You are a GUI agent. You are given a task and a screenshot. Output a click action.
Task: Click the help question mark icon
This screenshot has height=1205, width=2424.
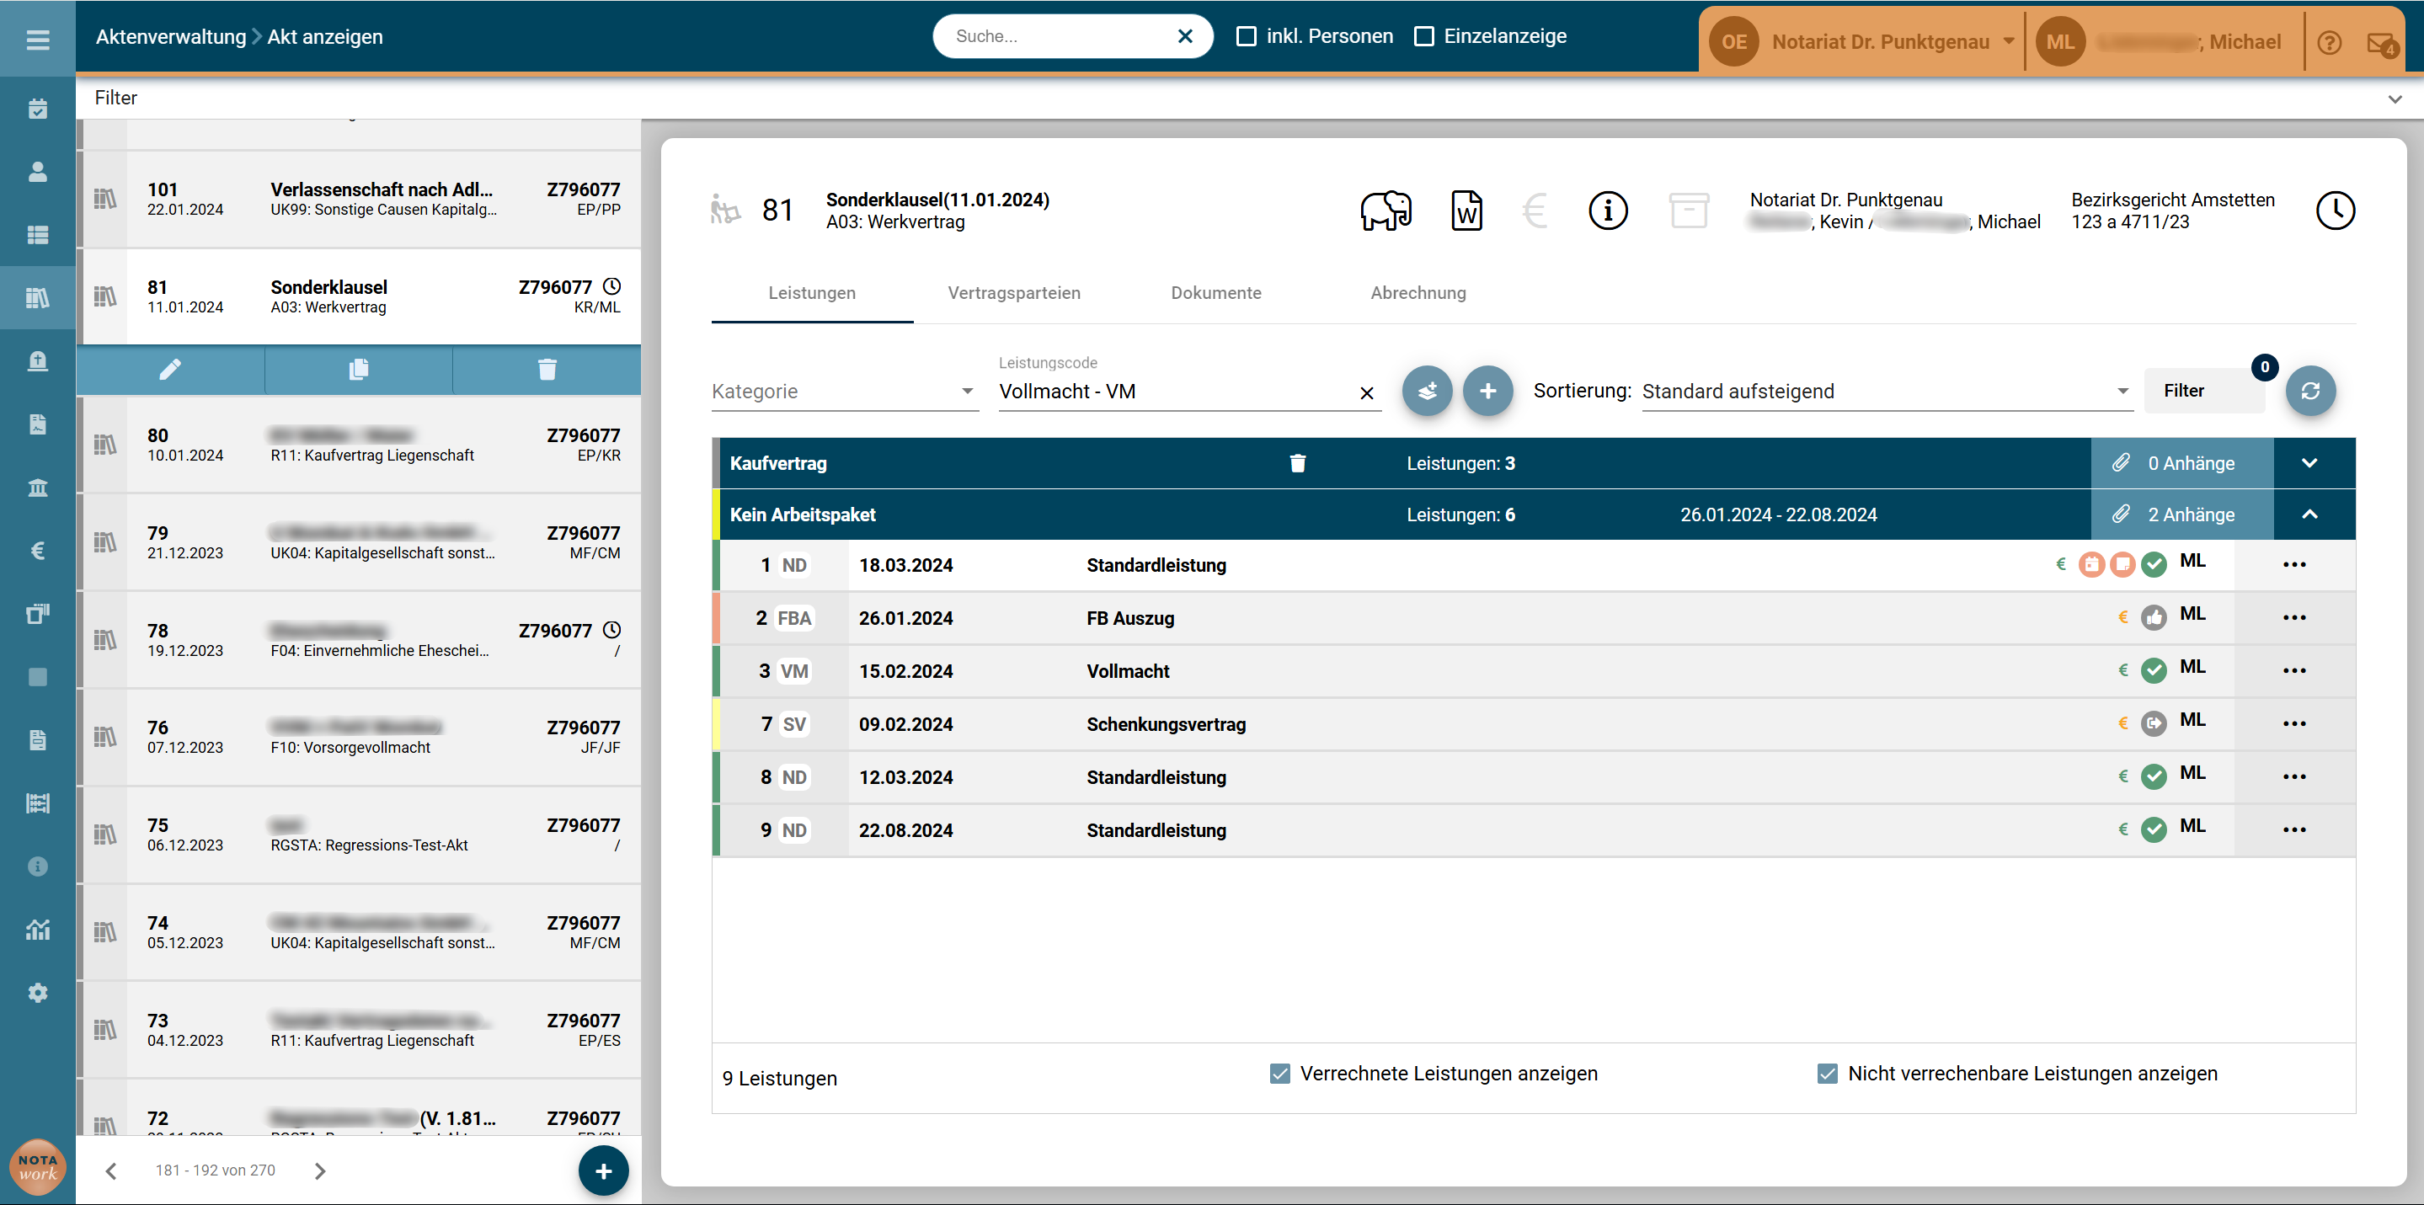click(x=2330, y=42)
